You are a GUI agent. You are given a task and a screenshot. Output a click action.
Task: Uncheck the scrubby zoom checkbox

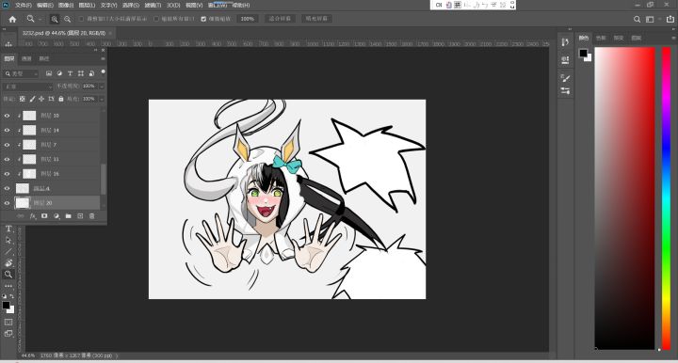pyautogui.click(x=203, y=19)
